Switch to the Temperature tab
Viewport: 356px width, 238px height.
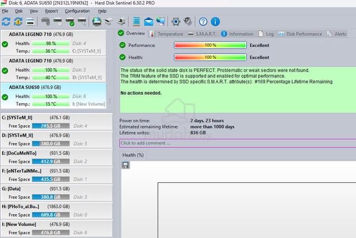click(167, 34)
